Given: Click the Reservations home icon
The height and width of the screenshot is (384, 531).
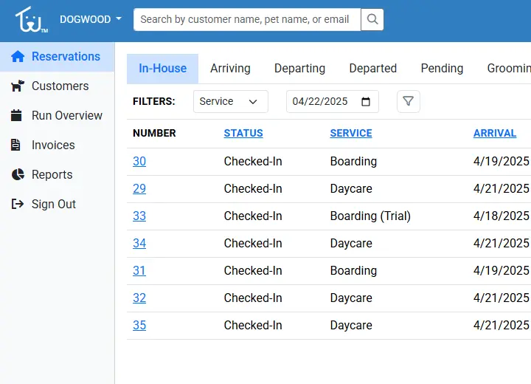Looking at the screenshot, I should 18,57.
